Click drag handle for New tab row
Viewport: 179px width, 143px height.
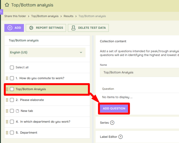7,111
